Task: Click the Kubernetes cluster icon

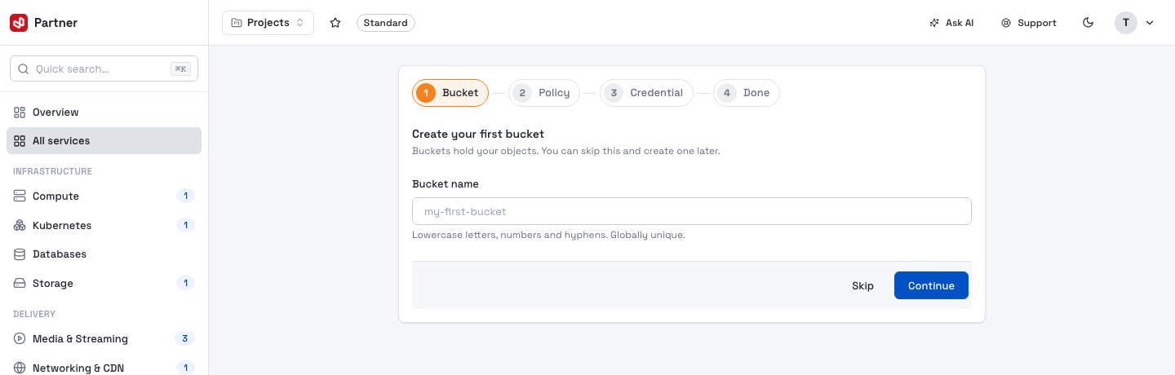Action: (x=20, y=225)
